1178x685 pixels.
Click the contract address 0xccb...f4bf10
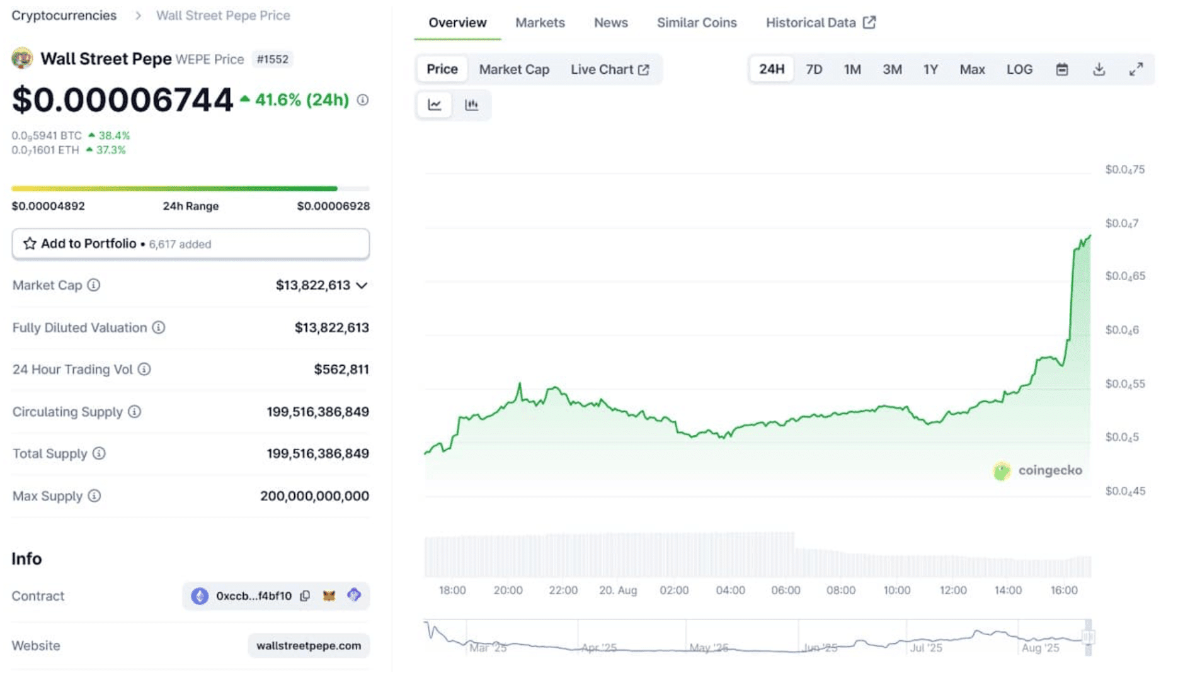[x=254, y=596]
